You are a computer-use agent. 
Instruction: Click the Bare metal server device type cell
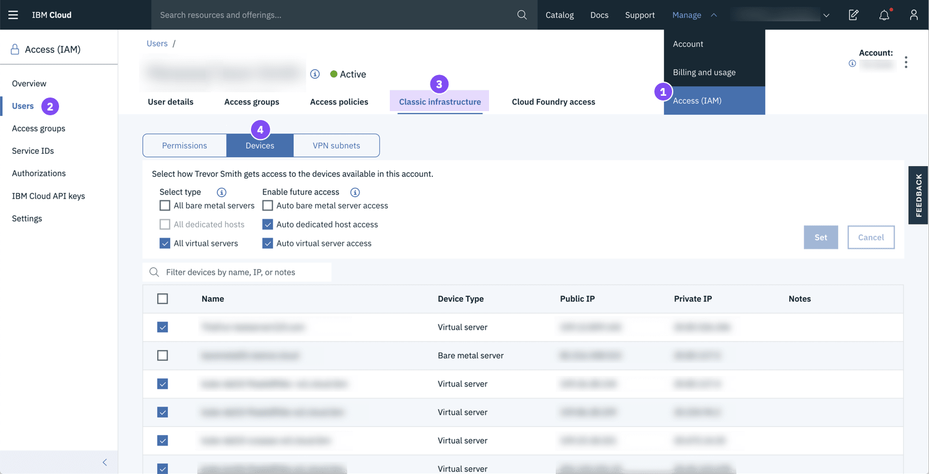[x=471, y=355]
